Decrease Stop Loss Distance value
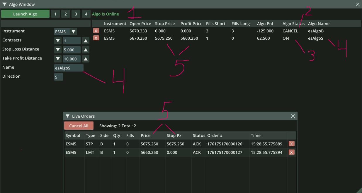 (x=58, y=50)
